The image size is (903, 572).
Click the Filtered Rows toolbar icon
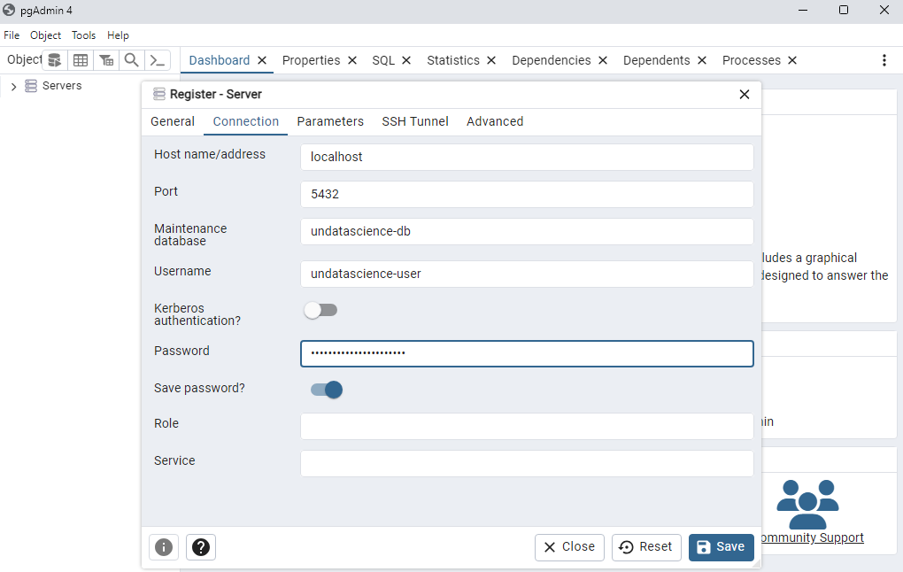pyautogui.click(x=106, y=60)
